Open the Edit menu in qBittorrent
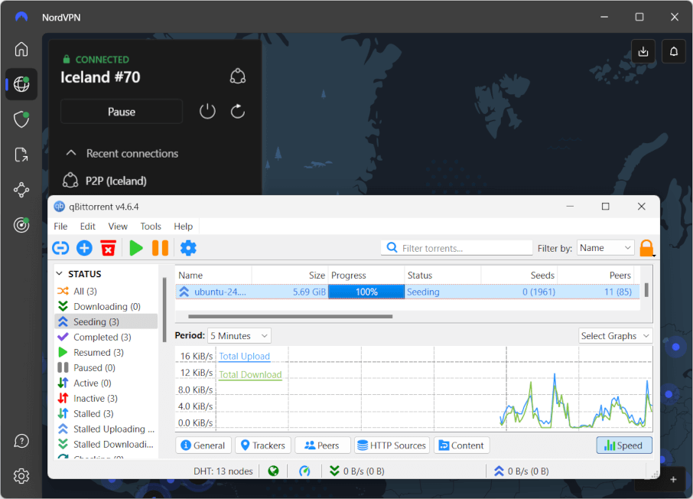This screenshot has width=693, height=499. pos(87,227)
